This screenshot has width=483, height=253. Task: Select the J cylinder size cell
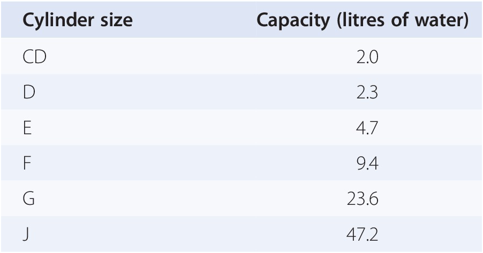pyautogui.click(x=26, y=235)
